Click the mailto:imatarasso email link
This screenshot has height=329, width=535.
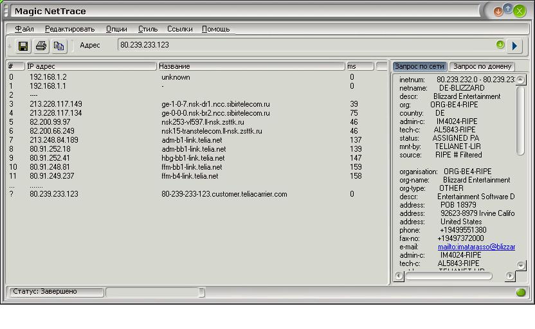476,247
